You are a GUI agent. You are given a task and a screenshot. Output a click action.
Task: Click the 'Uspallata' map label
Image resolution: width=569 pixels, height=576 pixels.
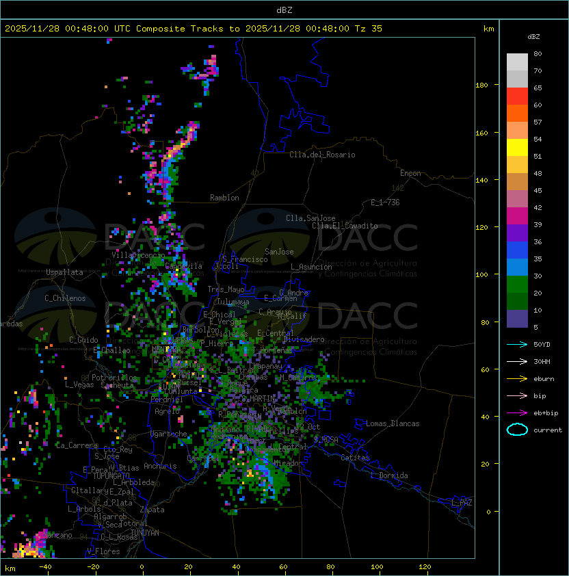(64, 272)
